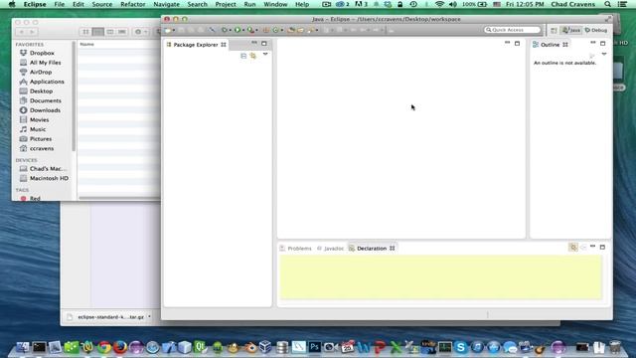Select list view in Finder toolbar
Image resolution: width=636 pixels, height=358 pixels.
[x=97, y=32]
